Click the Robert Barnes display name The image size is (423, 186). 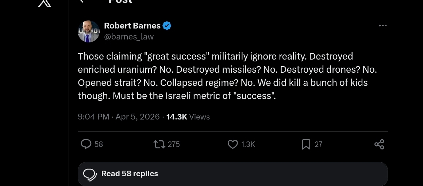(x=132, y=26)
